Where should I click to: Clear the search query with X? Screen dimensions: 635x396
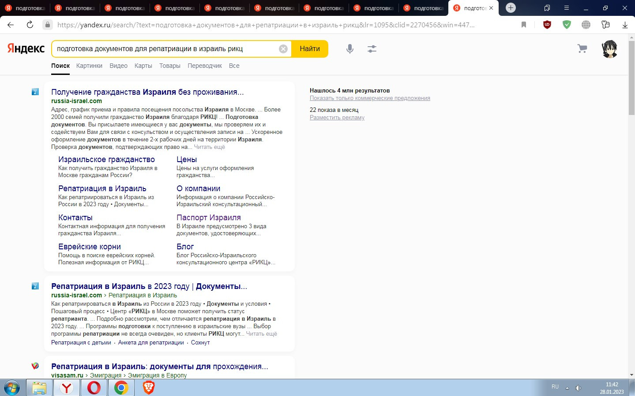click(283, 49)
